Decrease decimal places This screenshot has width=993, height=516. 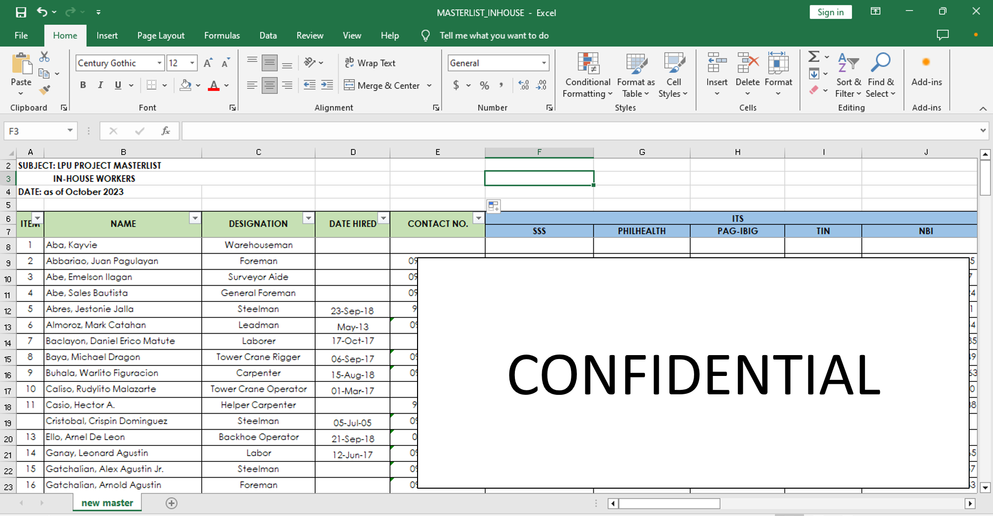[x=541, y=85]
